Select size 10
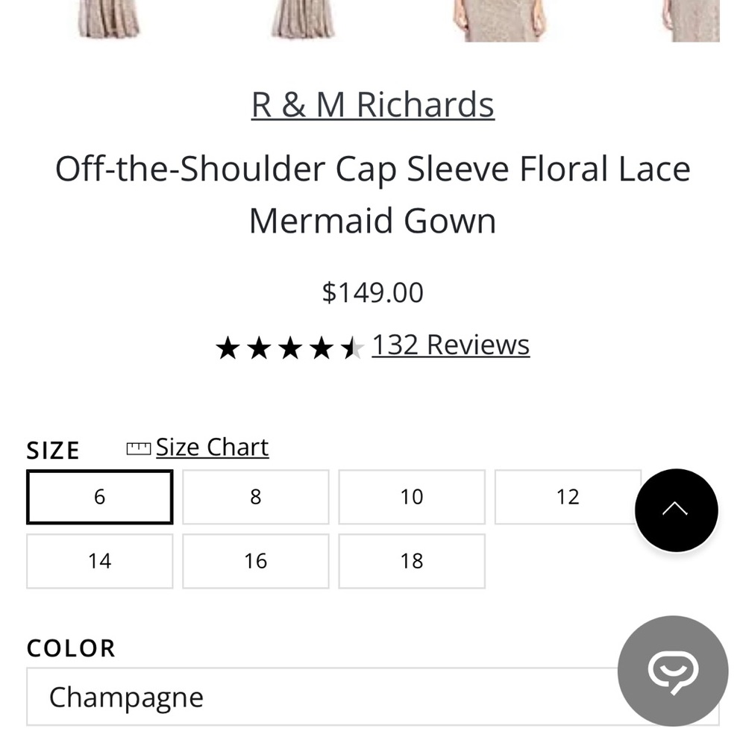 click(412, 496)
